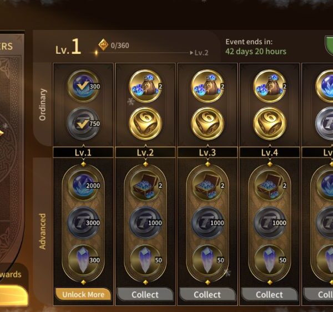Click the Unlock More button
The width and height of the screenshot is (333, 312).
click(83, 294)
